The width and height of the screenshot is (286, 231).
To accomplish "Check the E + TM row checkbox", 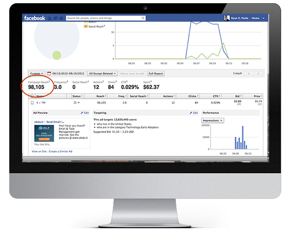I will point(32,103).
